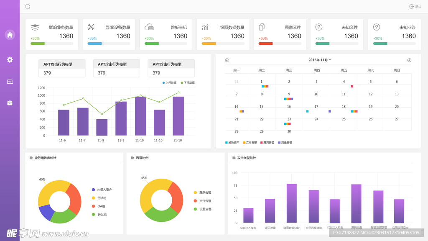Click the question mark icon on 未知文件 card
428x241 pixels.
click(x=319, y=27)
